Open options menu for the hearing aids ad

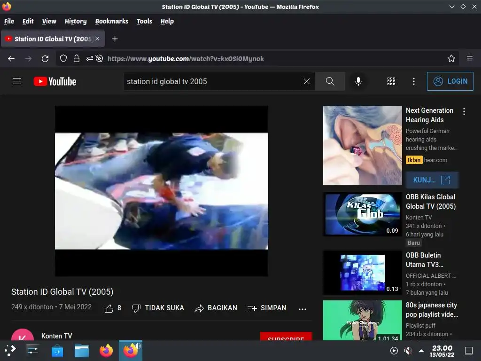pos(464,111)
